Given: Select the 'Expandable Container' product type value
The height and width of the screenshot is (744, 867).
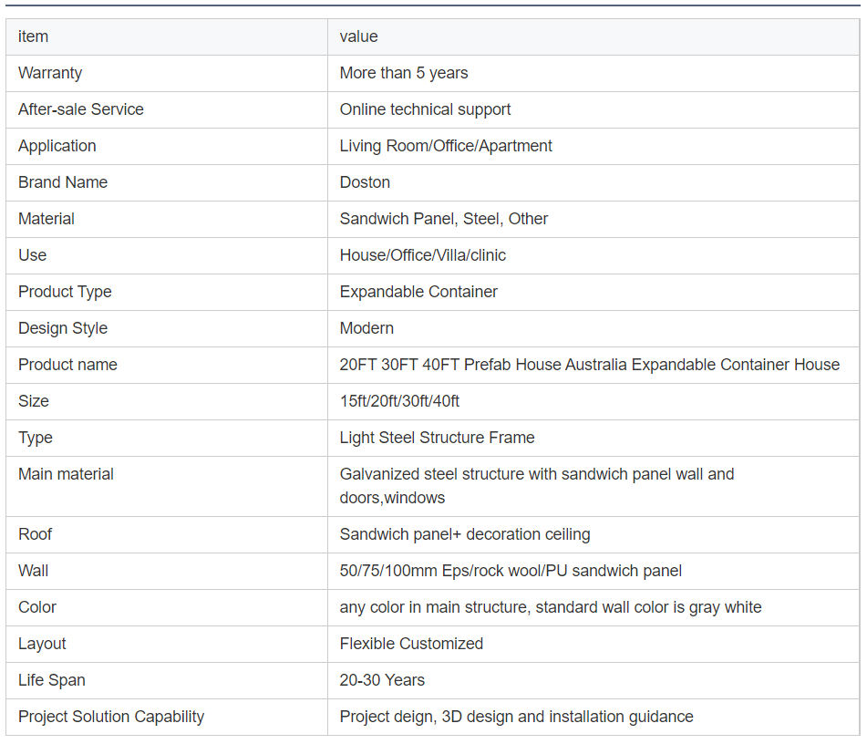Looking at the screenshot, I should (418, 292).
